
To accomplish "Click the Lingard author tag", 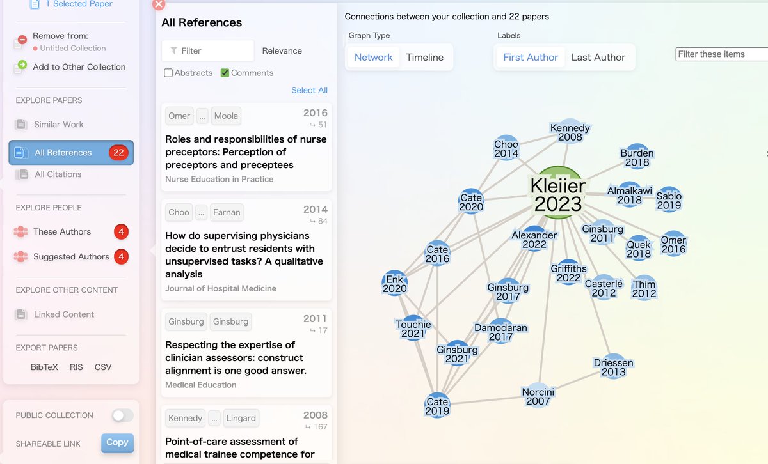I will [x=241, y=418].
